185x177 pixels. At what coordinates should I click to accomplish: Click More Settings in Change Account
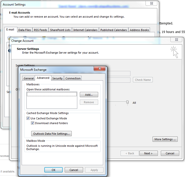click(x=165, y=139)
